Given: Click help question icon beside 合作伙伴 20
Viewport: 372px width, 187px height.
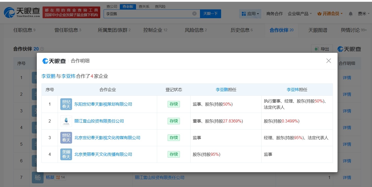Looking at the screenshot, I should click(x=42, y=49).
